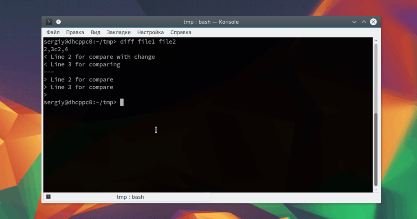The image size is (417, 219).
Task: Close the Konsole window
Action: point(373,22)
